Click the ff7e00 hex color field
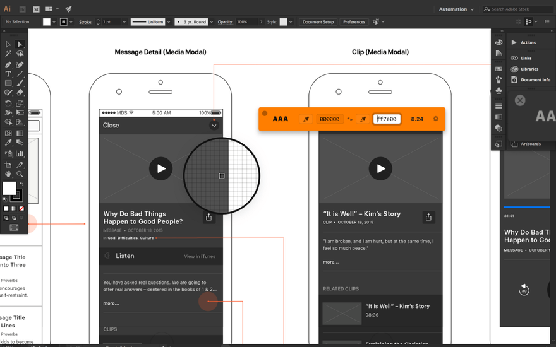This screenshot has width=556, height=347. point(387,119)
